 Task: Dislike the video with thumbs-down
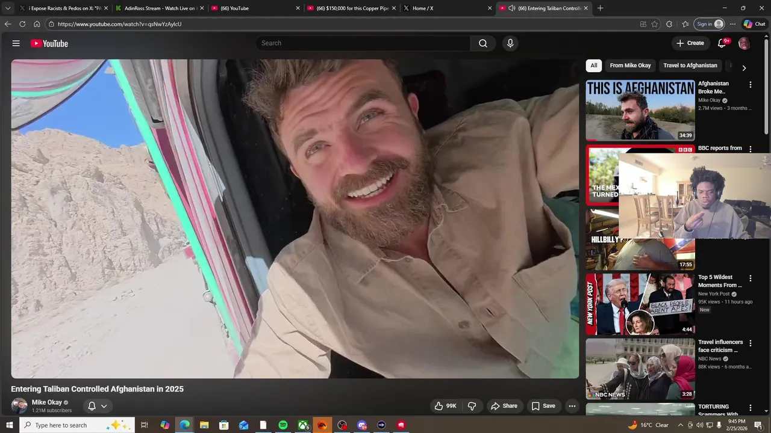[x=472, y=406]
